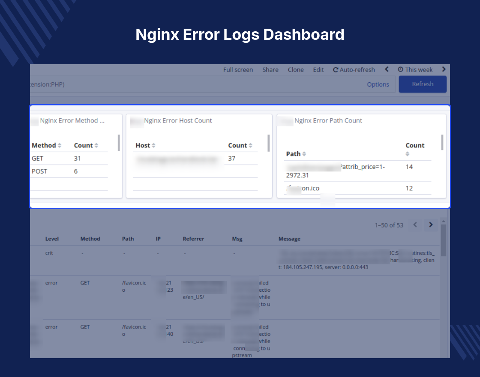Click the Path Count panel scrollbar
Viewport: 480px width, 377px height.
pos(442,142)
